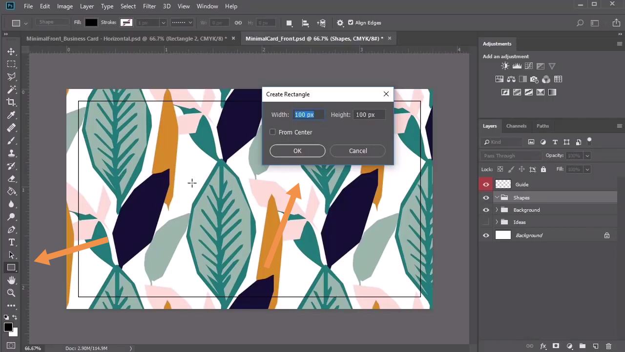This screenshot has height=352, width=625.
Task: Click the Height input field
Action: (369, 114)
